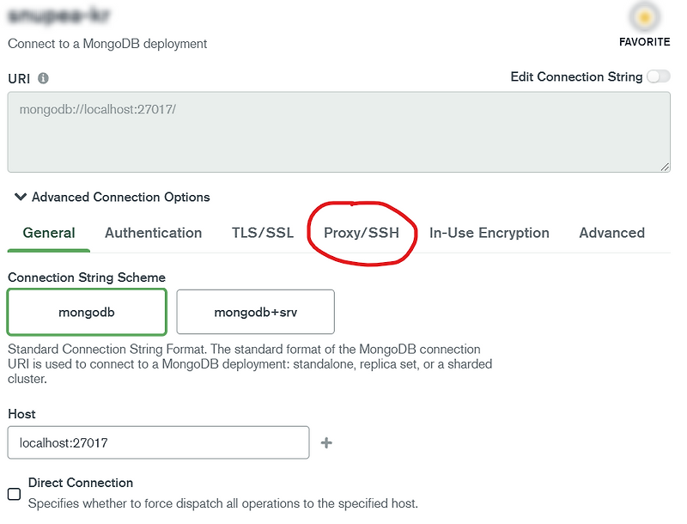Toggle Edit Connection String switch
The width and height of the screenshot is (687, 524).
(x=659, y=76)
